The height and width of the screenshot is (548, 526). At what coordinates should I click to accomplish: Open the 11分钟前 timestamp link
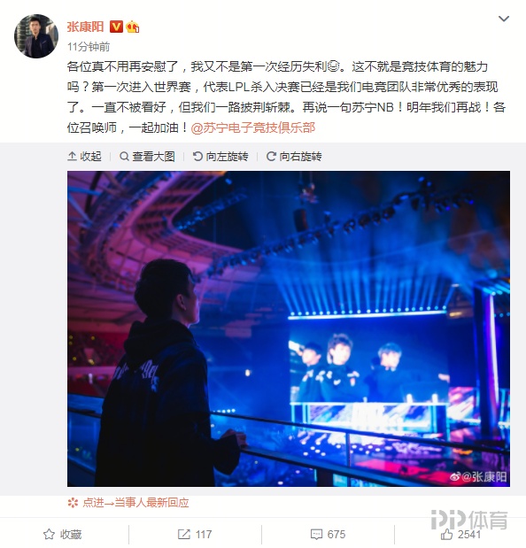tap(89, 47)
